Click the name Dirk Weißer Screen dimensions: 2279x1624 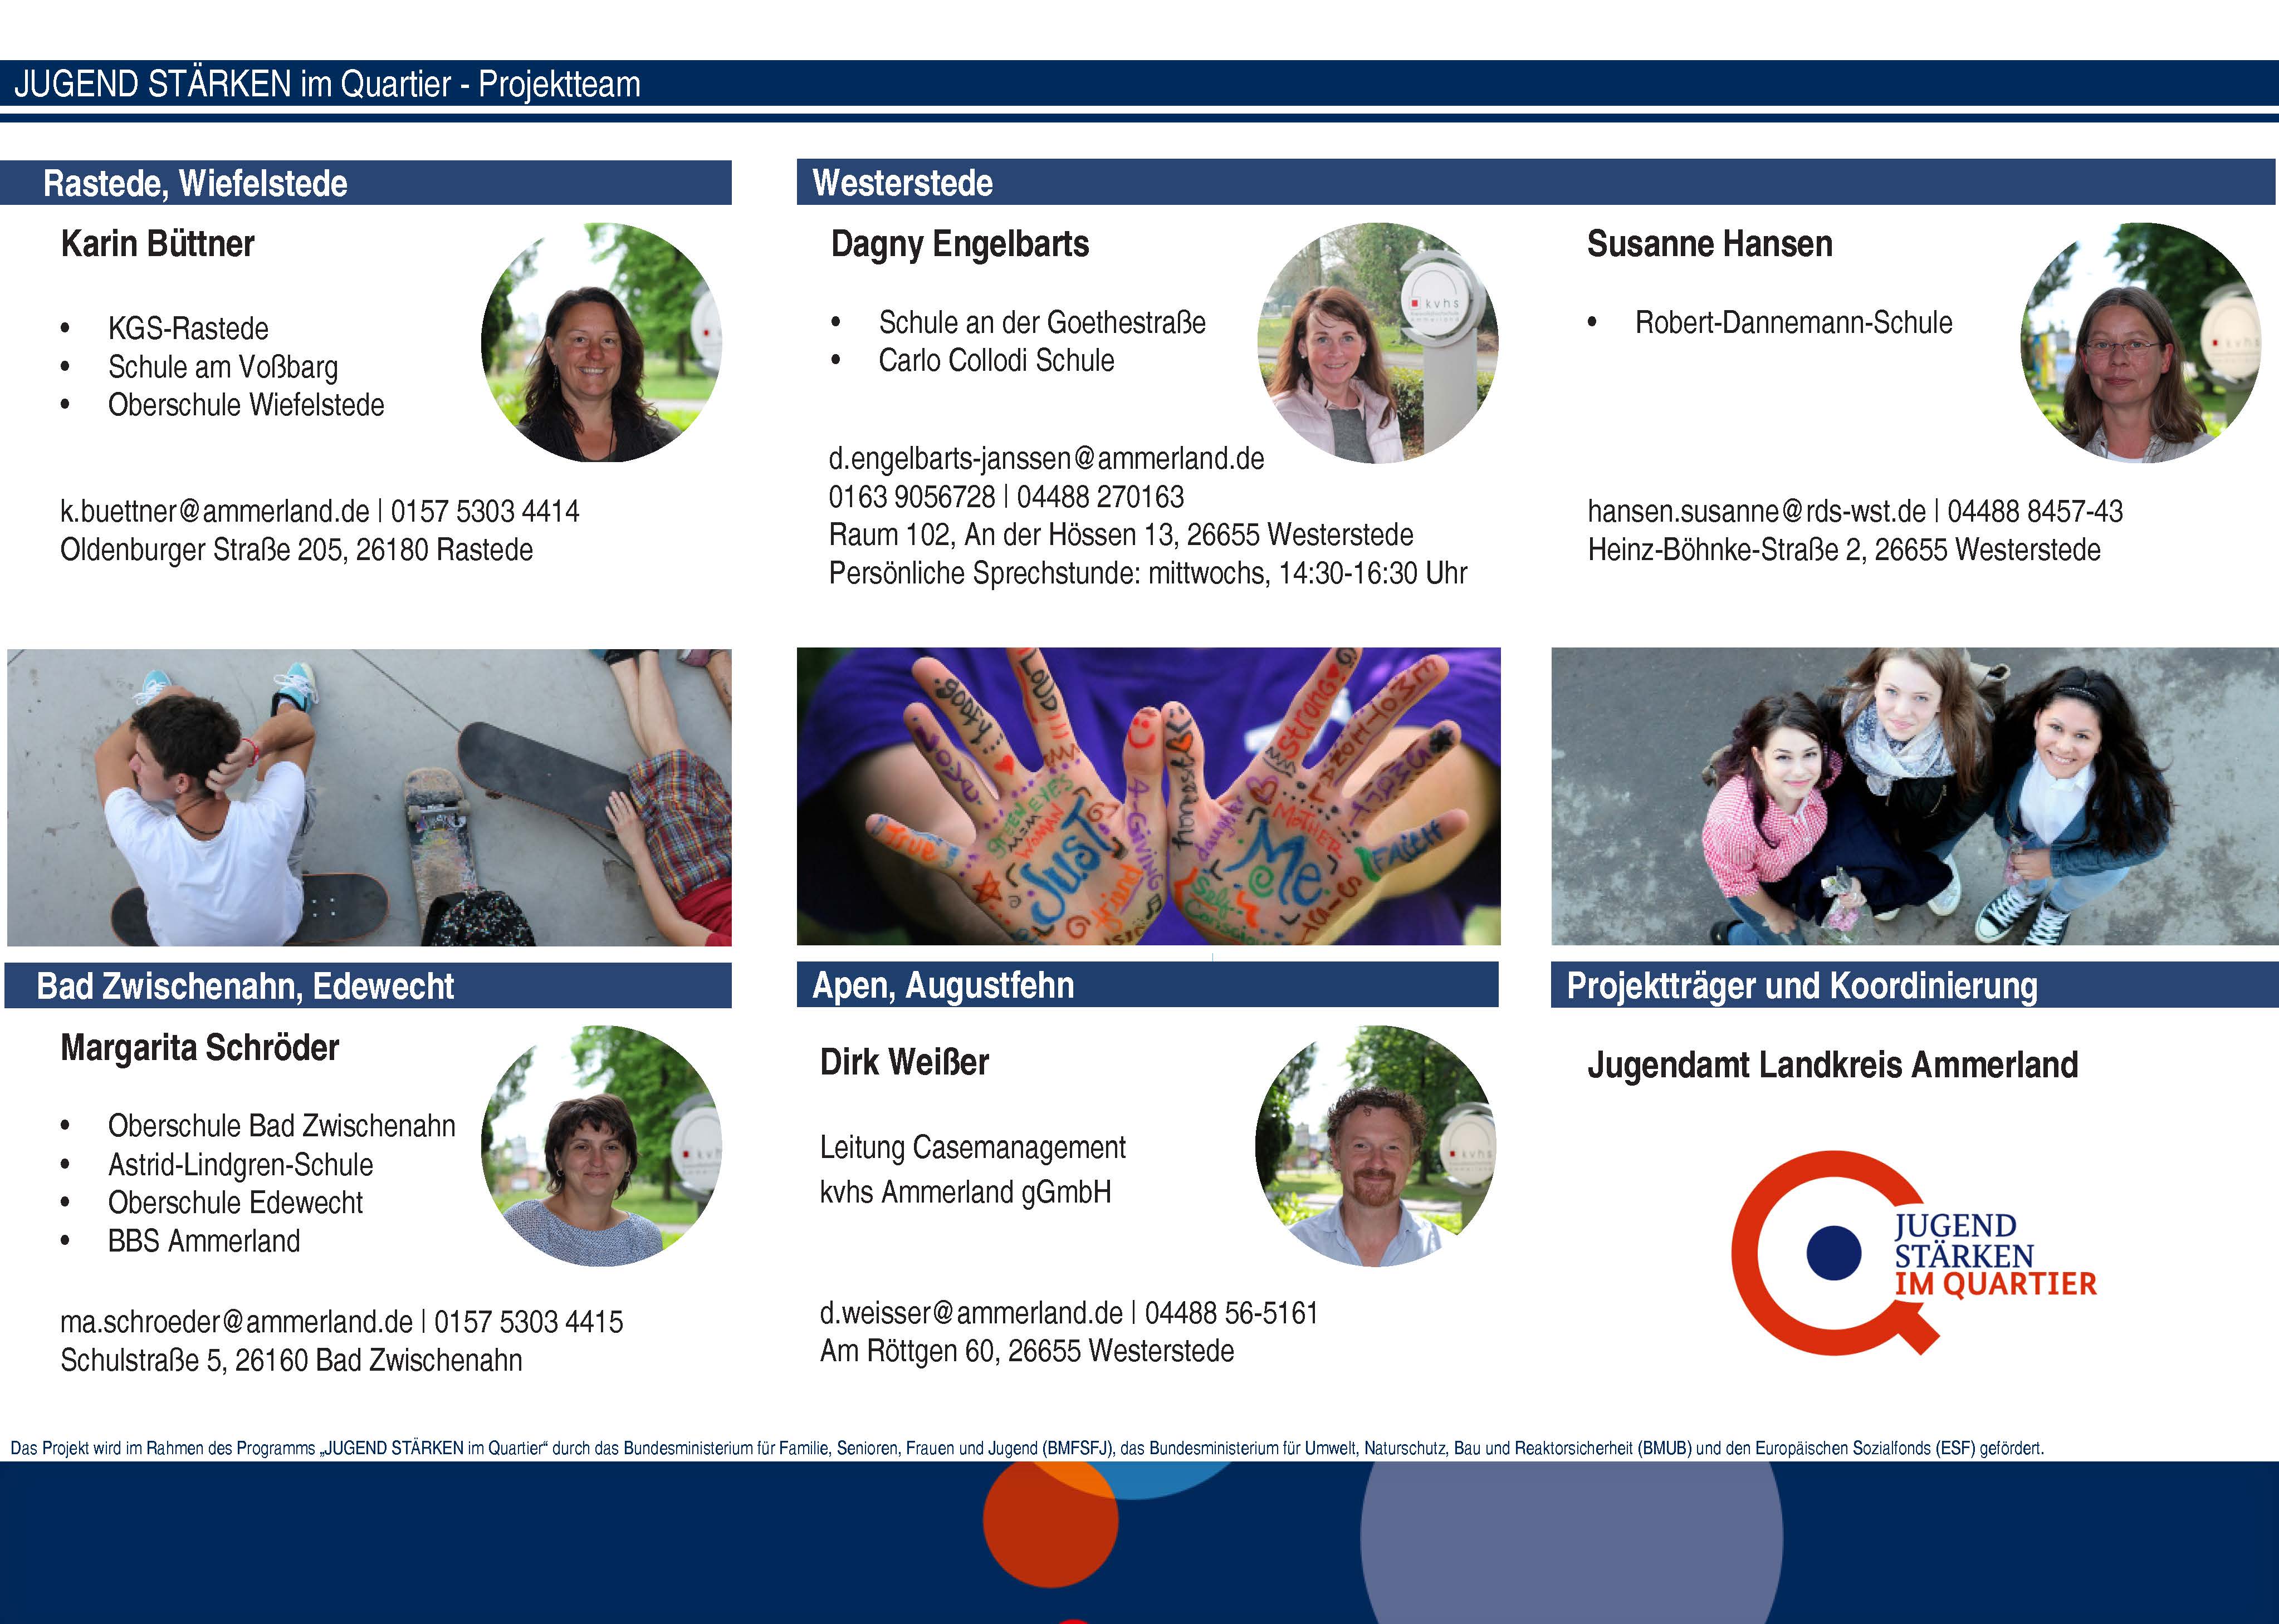pyautogui.click(x=904, y=1062)
